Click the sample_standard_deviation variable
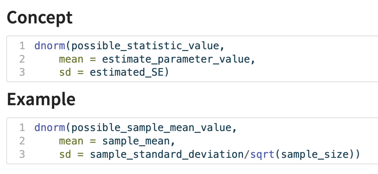The height and width of the screenshot is (174, 378). point(166,154)
